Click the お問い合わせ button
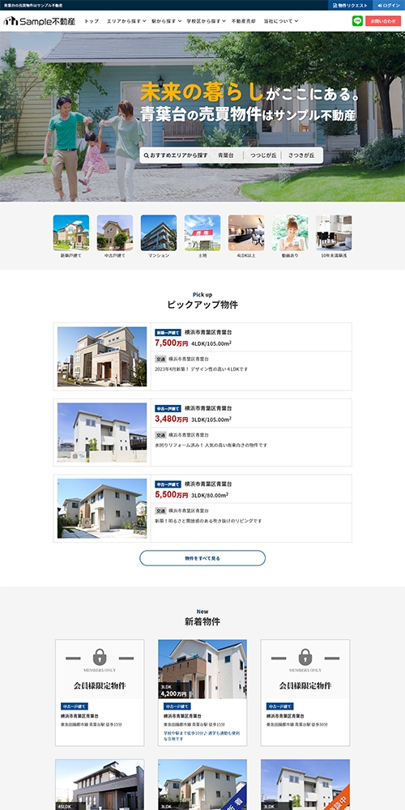 pos(383,21)
